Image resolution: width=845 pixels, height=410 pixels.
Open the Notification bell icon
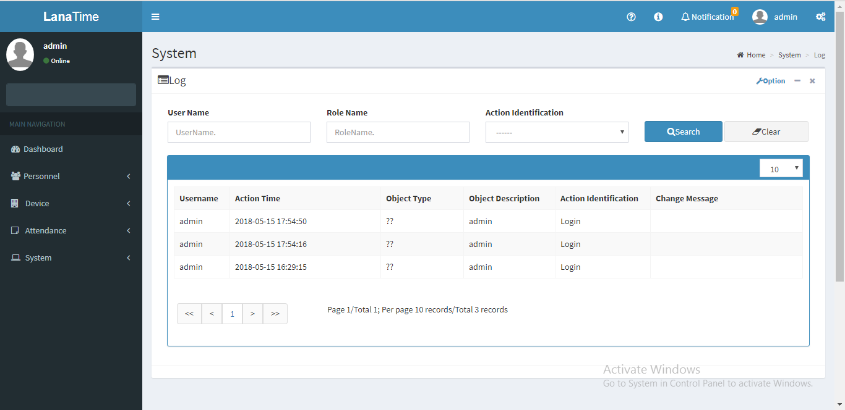tap(685, 17)
